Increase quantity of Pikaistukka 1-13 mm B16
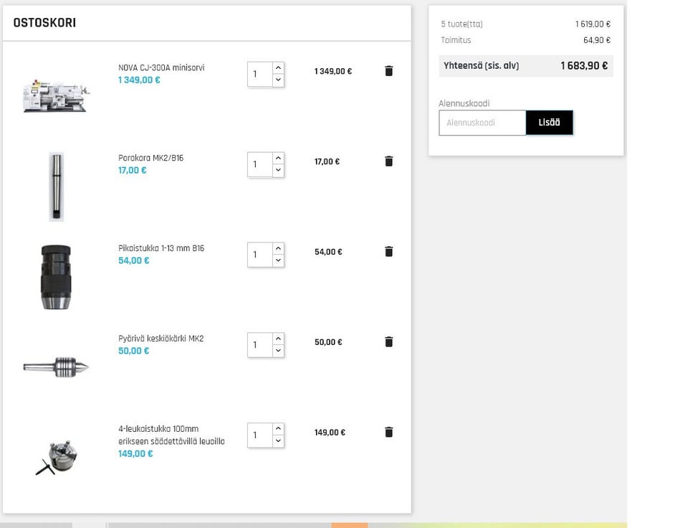The width and height of the screenshot is (688, 528). [x=278, y=248]
